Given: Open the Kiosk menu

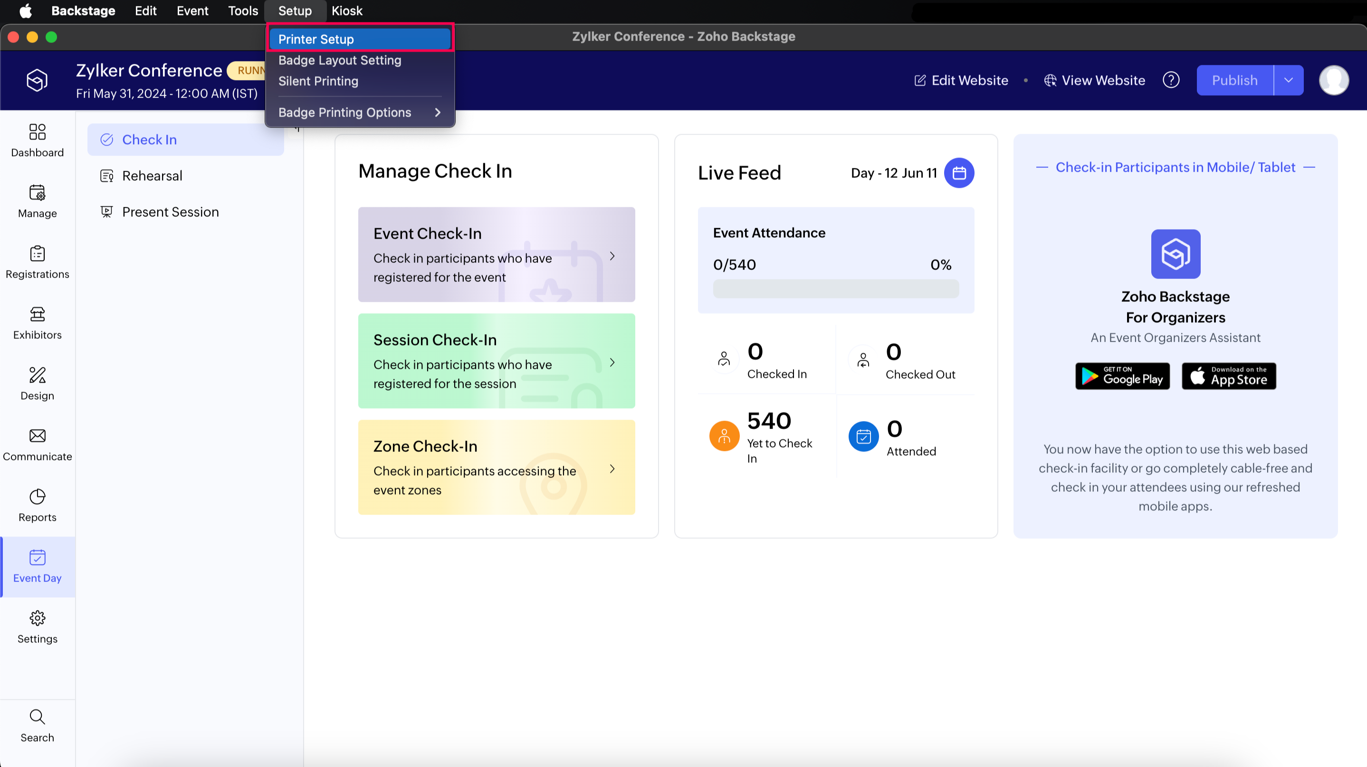Looking at the screenshot, I should pyautogui.click(x=346, y=10).
